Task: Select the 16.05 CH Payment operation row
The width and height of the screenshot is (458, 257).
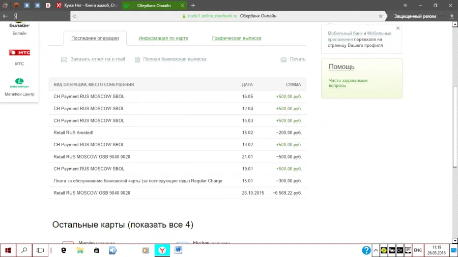Action: tap(177, 97)
